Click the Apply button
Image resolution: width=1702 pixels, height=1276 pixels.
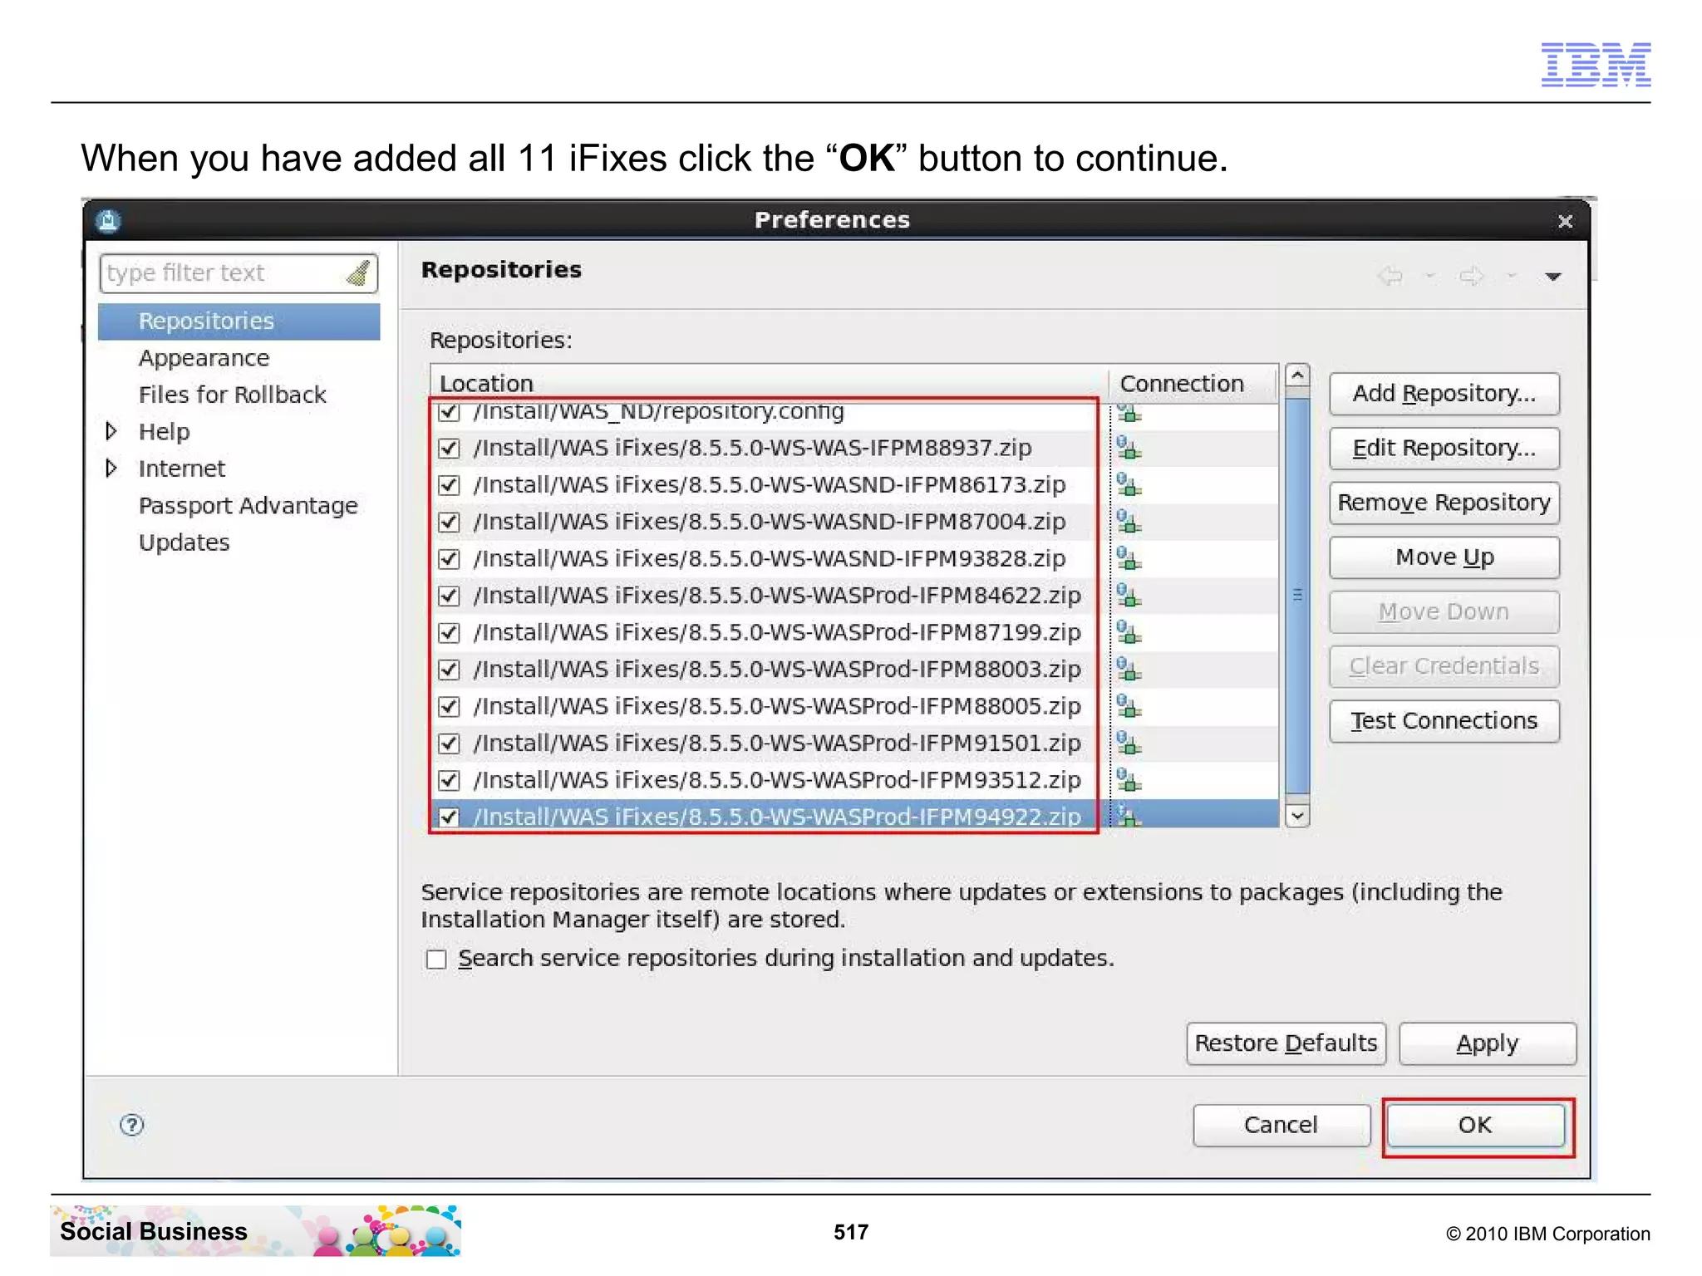coord(1488,1043)
